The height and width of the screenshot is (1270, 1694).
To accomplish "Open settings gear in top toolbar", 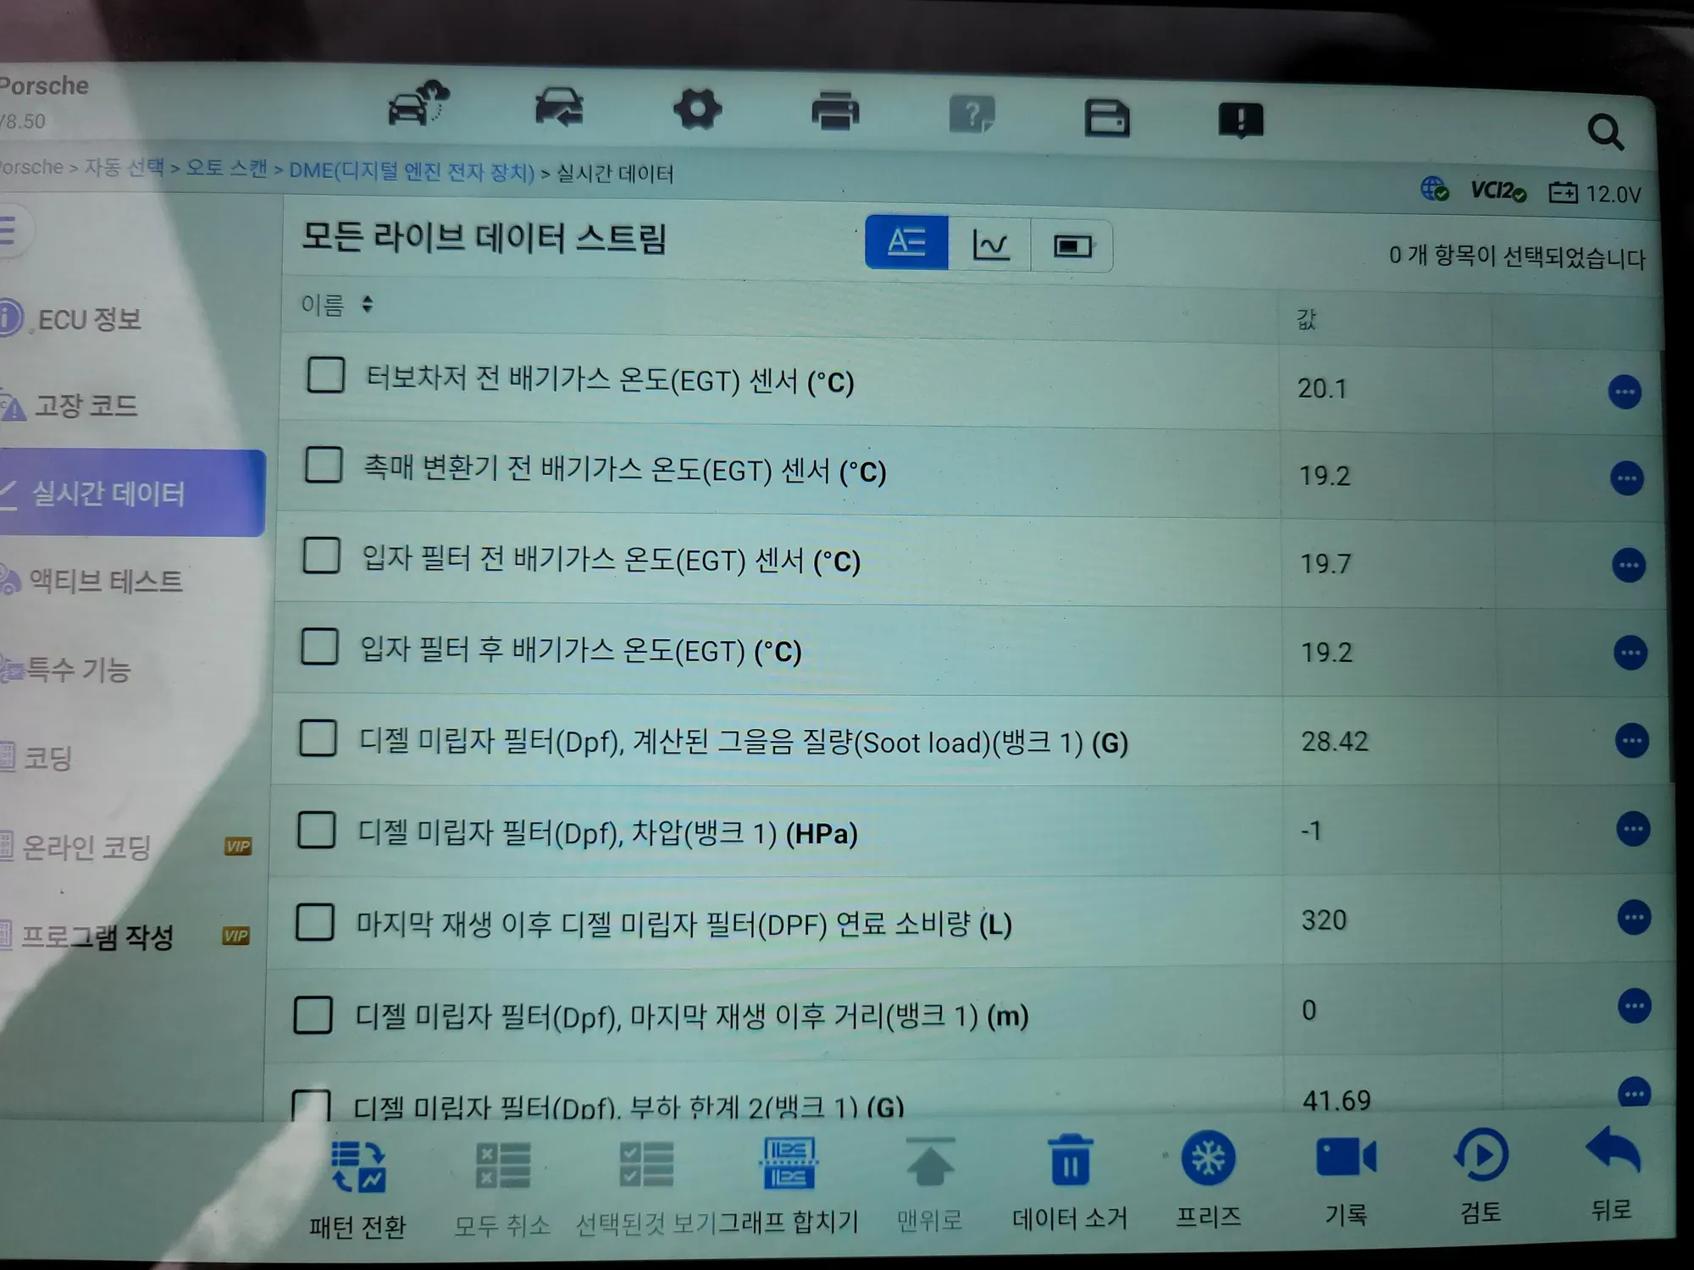I will point(697,109).
